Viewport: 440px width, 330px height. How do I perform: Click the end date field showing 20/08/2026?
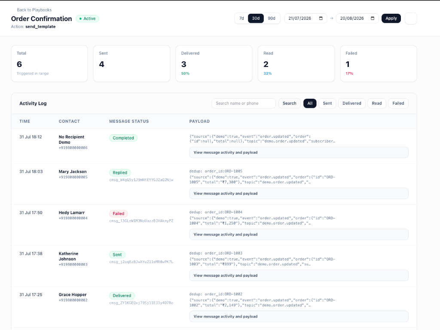357,18
